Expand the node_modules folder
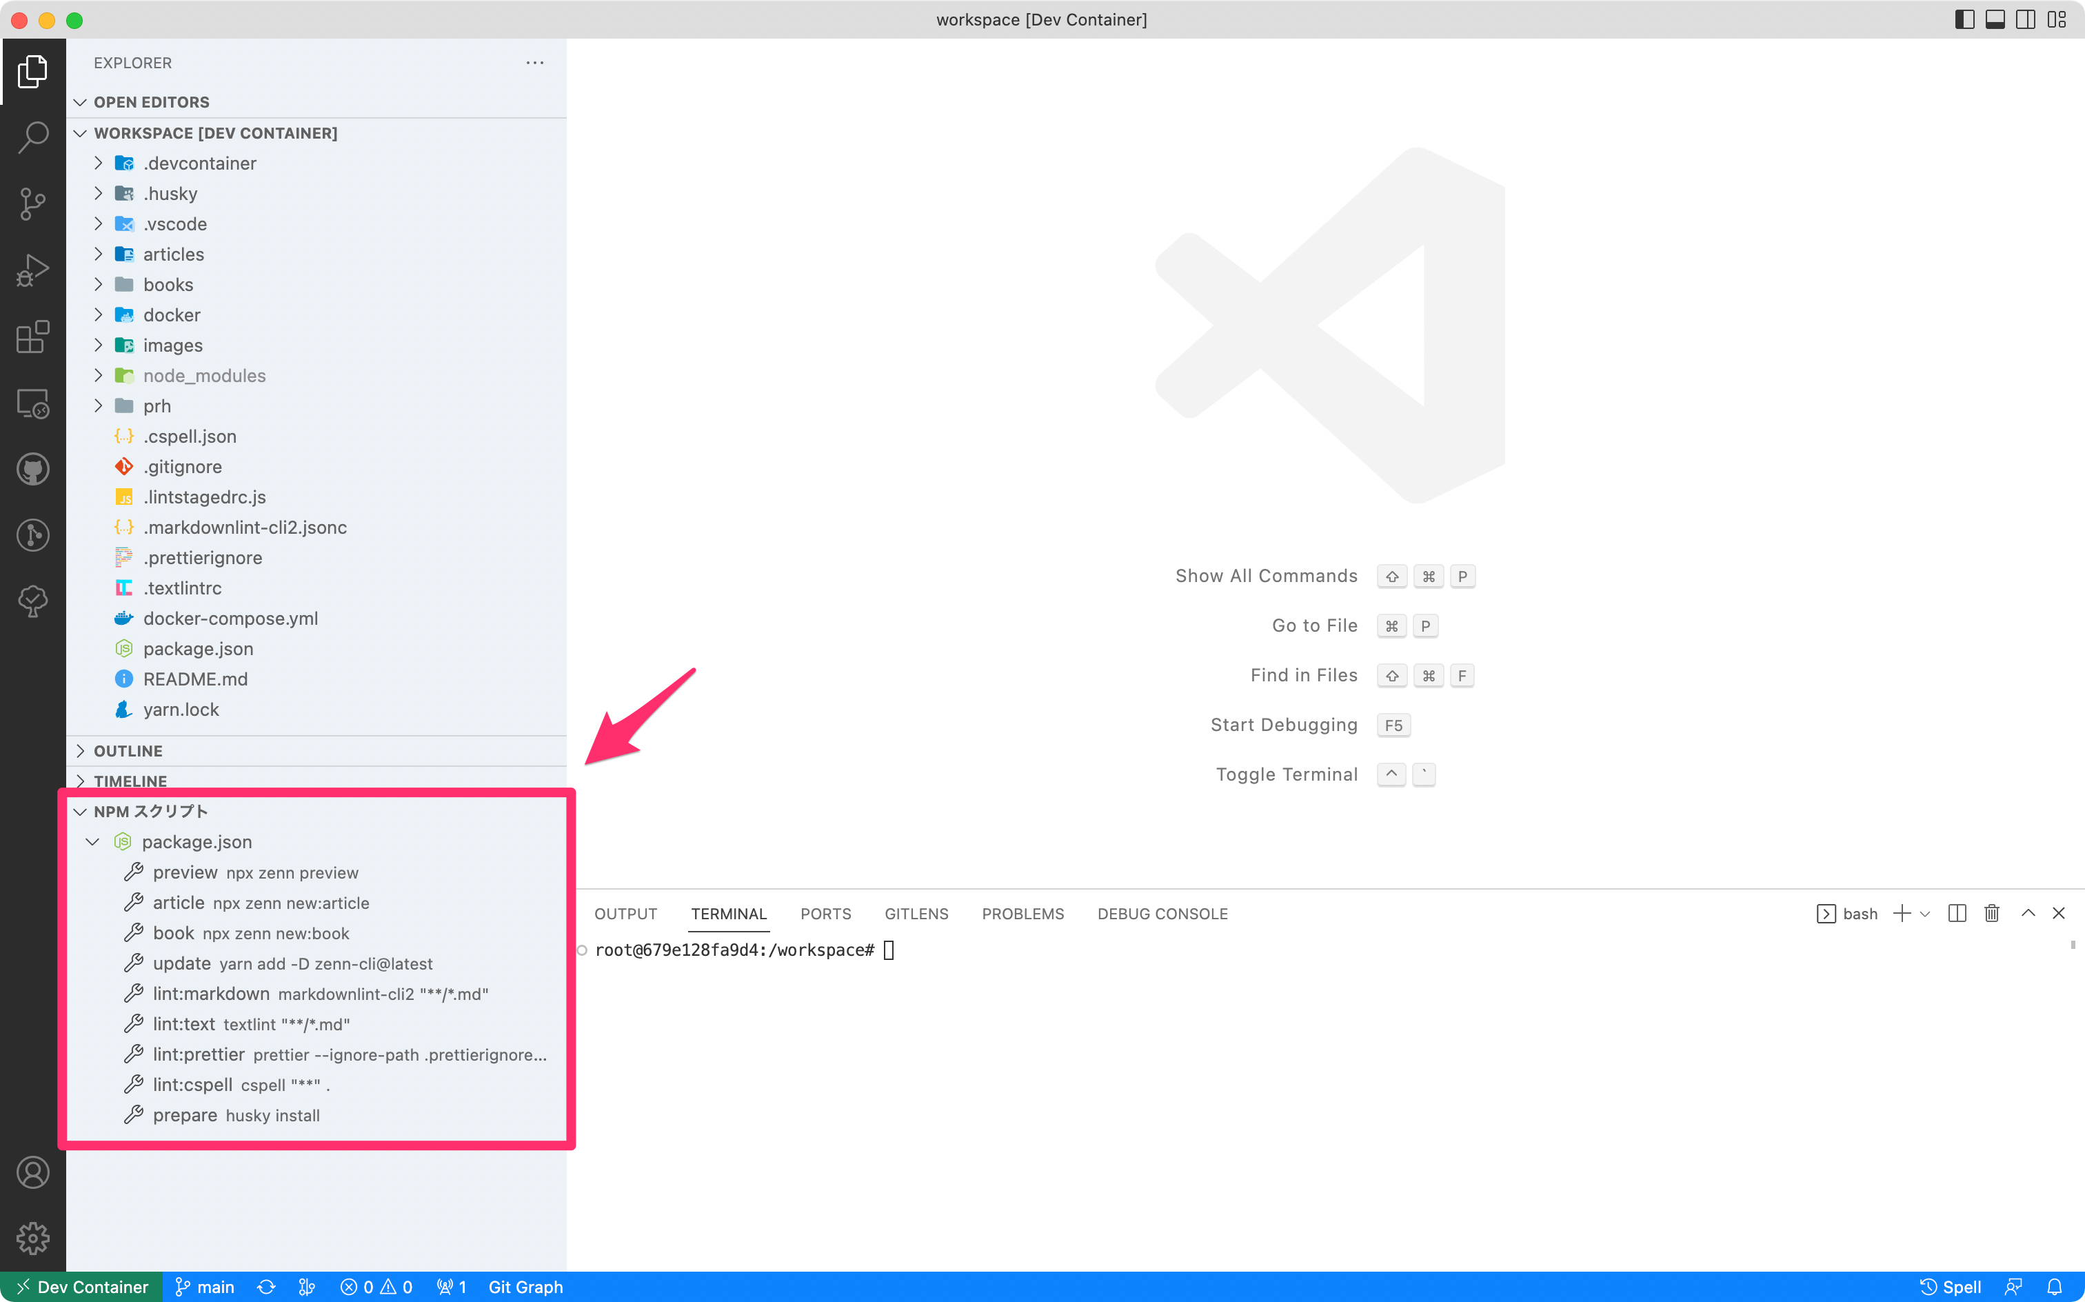The image size is (2085, 1302). click(x=316, y=375)
